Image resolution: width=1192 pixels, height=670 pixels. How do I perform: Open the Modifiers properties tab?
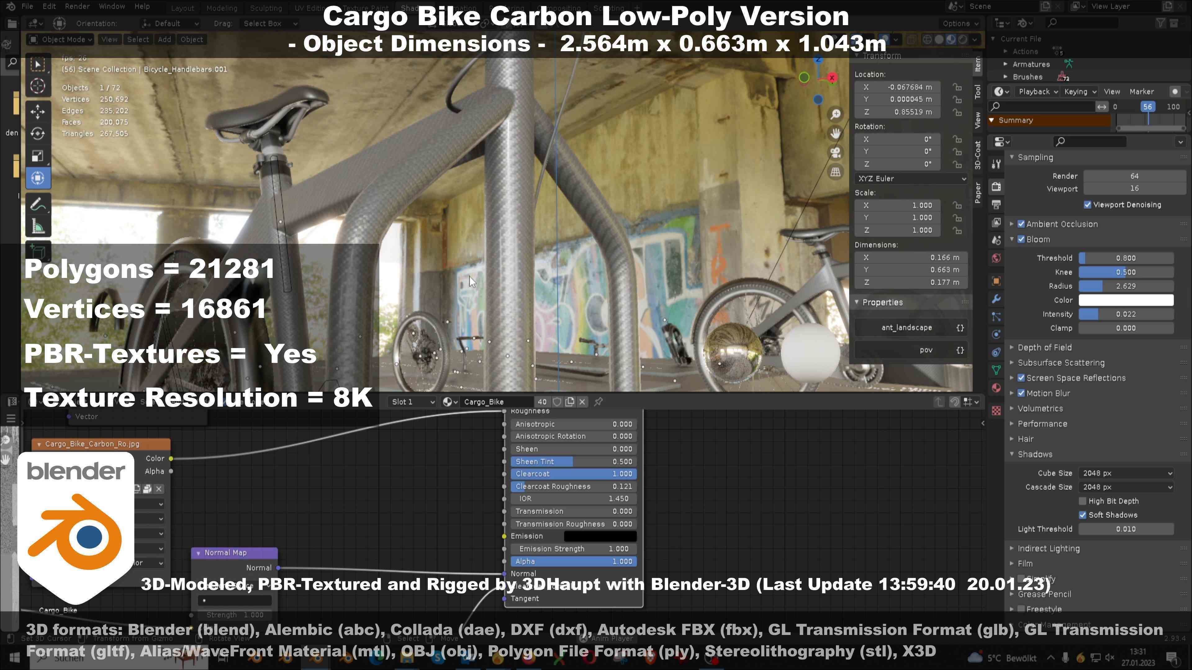pos(996,299)
